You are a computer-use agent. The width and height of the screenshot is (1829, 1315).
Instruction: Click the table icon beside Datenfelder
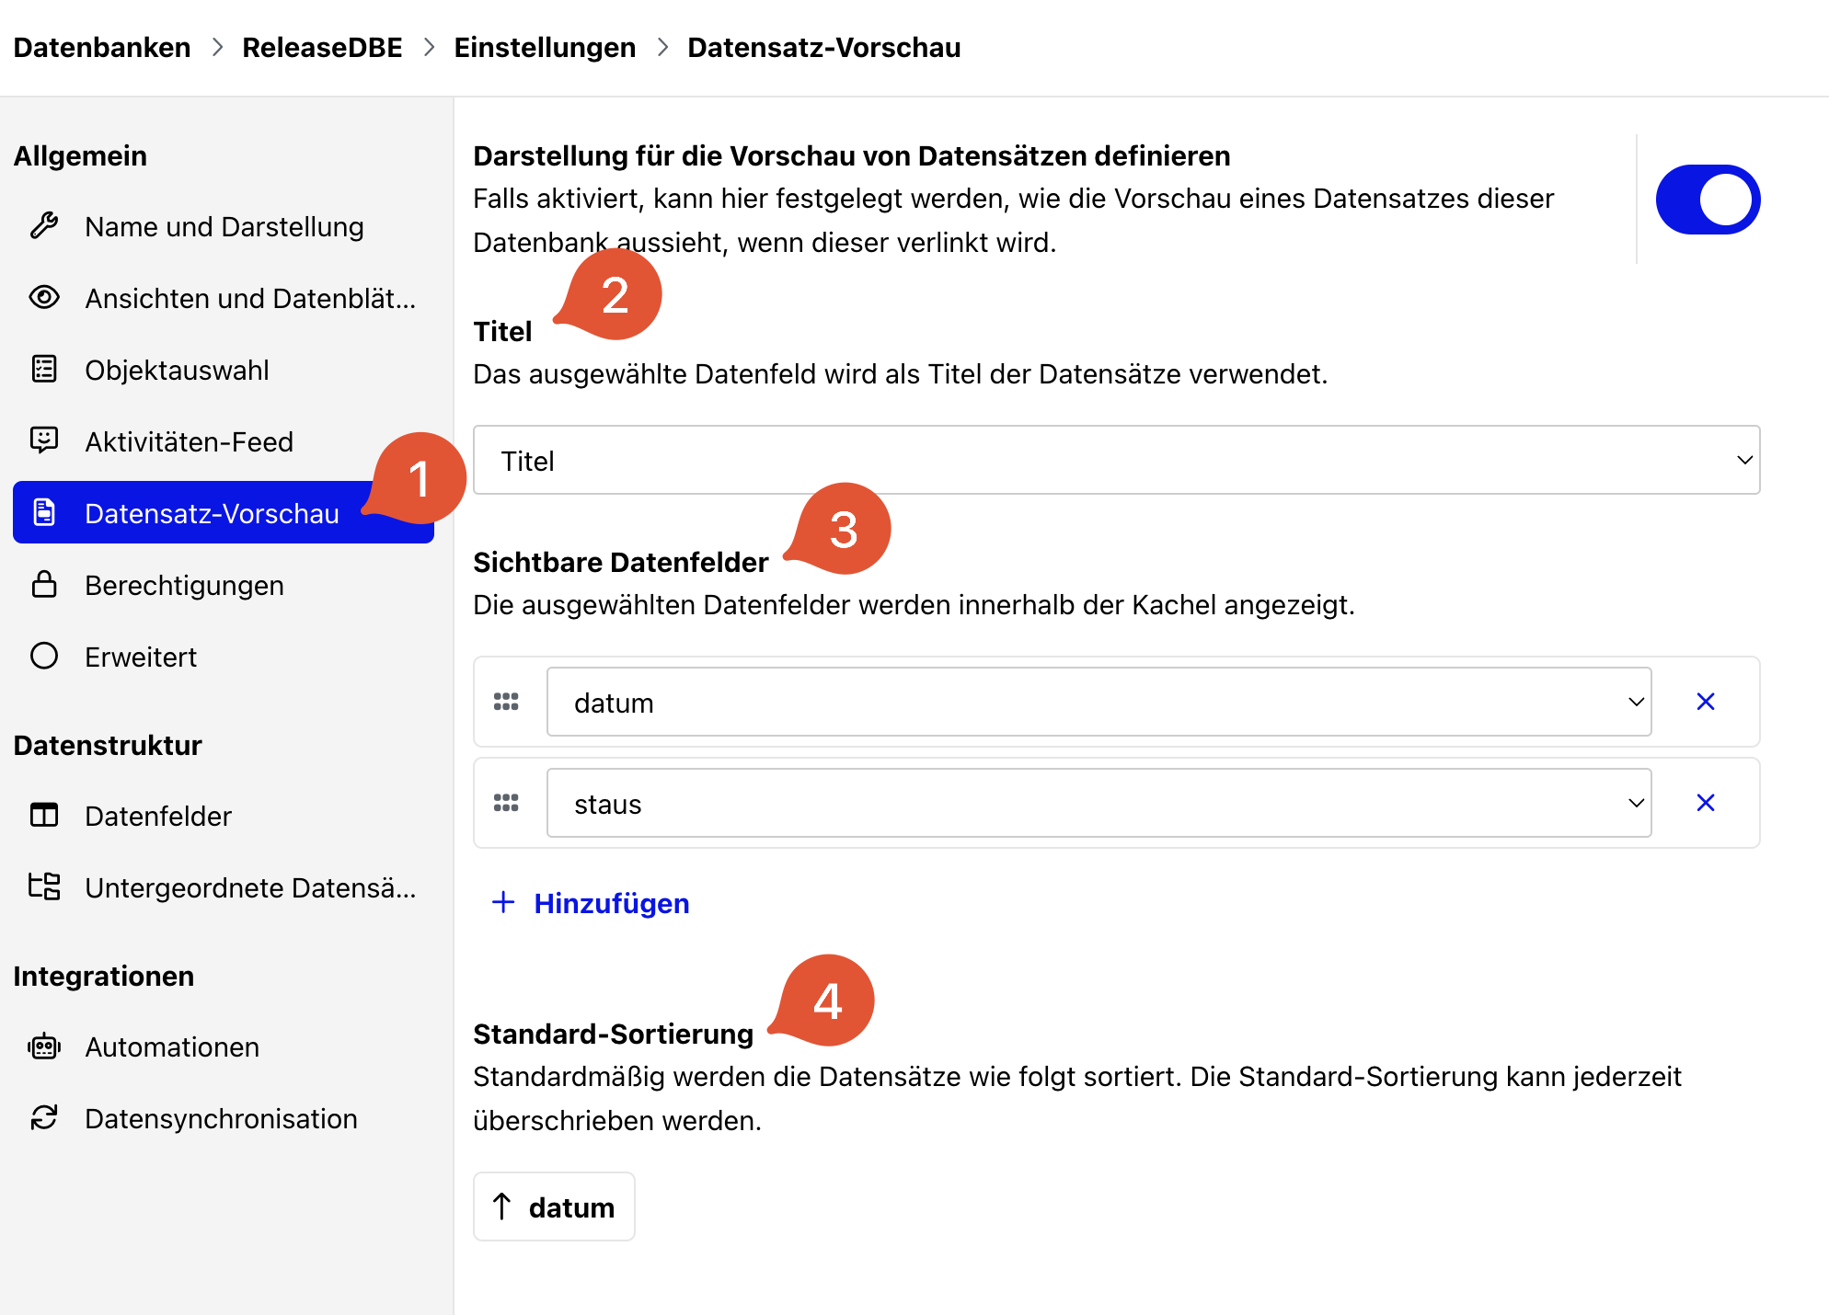tap(44, 815)
